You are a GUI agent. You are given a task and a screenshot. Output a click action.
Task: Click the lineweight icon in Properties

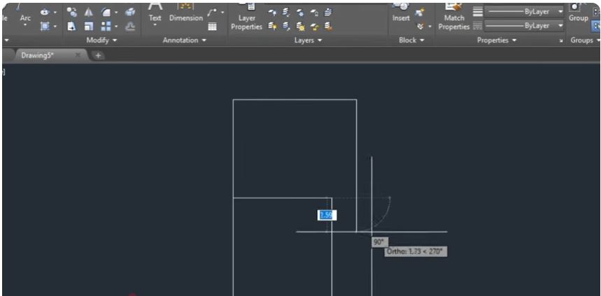pos(478,13)
